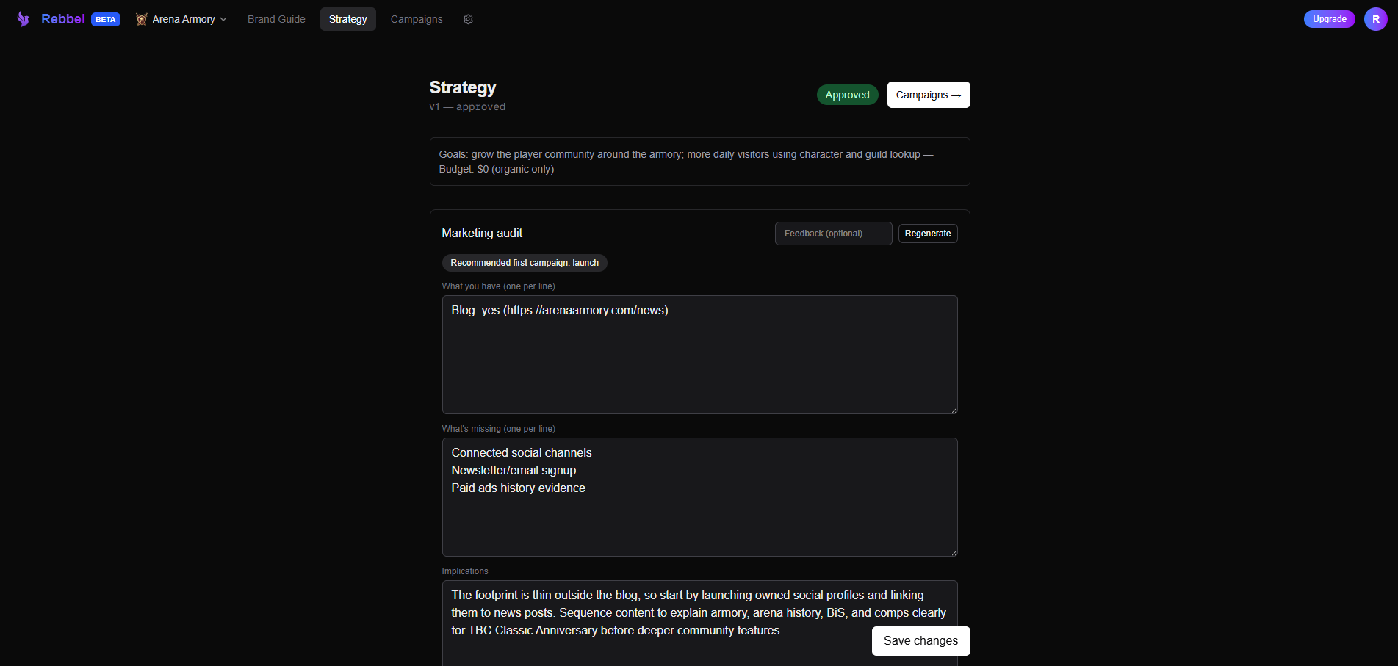Open the settings gear icon in navbar

(468, 19)
